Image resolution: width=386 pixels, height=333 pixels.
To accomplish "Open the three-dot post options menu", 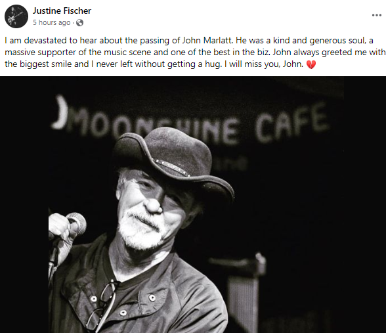I will 376,15.
